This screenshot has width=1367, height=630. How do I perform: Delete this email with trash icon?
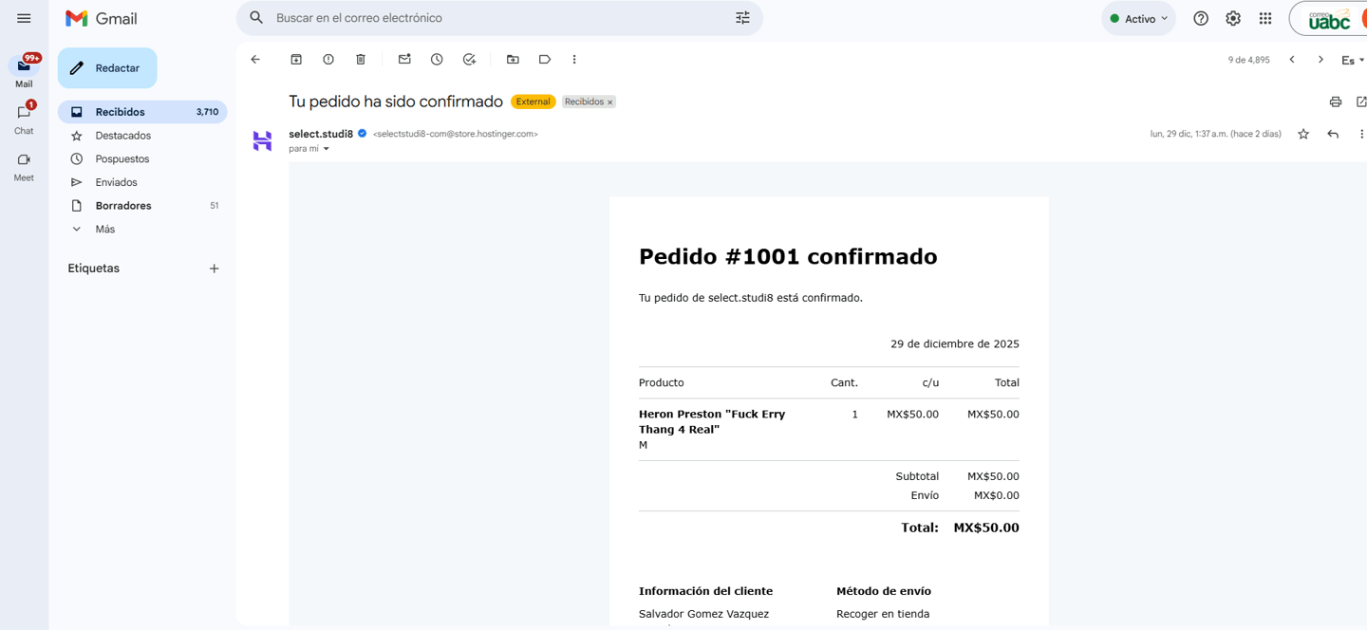pos(361,60)
